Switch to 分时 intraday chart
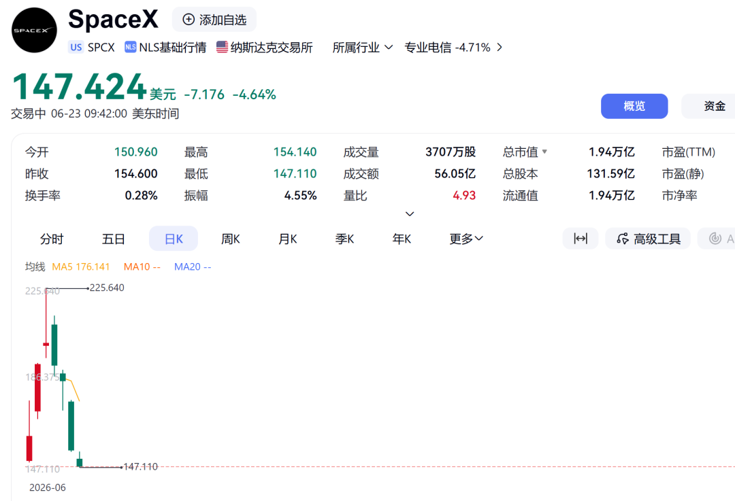This screenshot has height=501, width=735. [52, 239]
